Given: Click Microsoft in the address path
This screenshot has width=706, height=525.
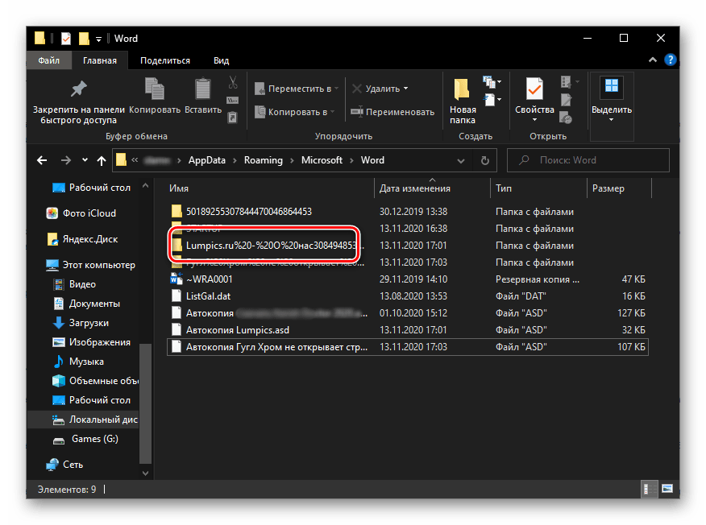Looking at the screenshot, I should pos(322,160).
